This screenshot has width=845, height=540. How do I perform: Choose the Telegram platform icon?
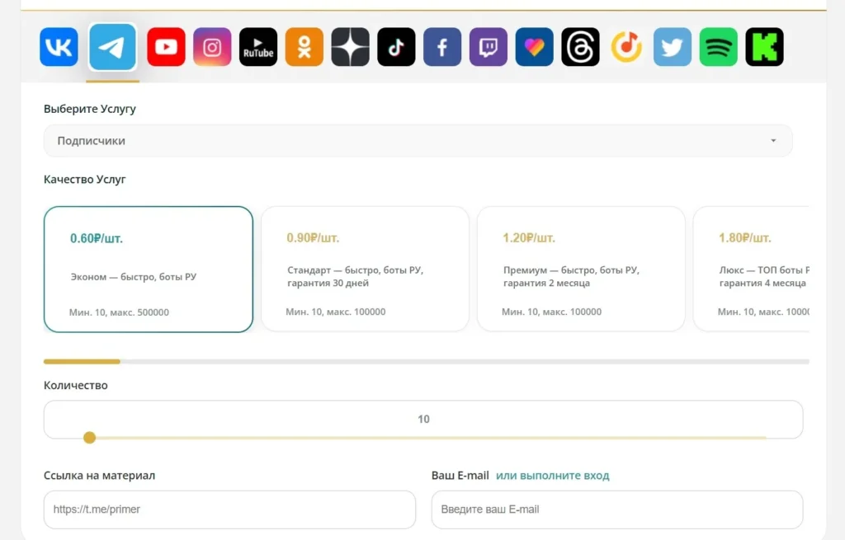click(x=112, y=47)
